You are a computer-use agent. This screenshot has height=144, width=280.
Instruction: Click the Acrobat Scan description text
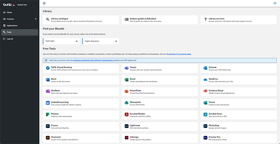tap(218, 116)
